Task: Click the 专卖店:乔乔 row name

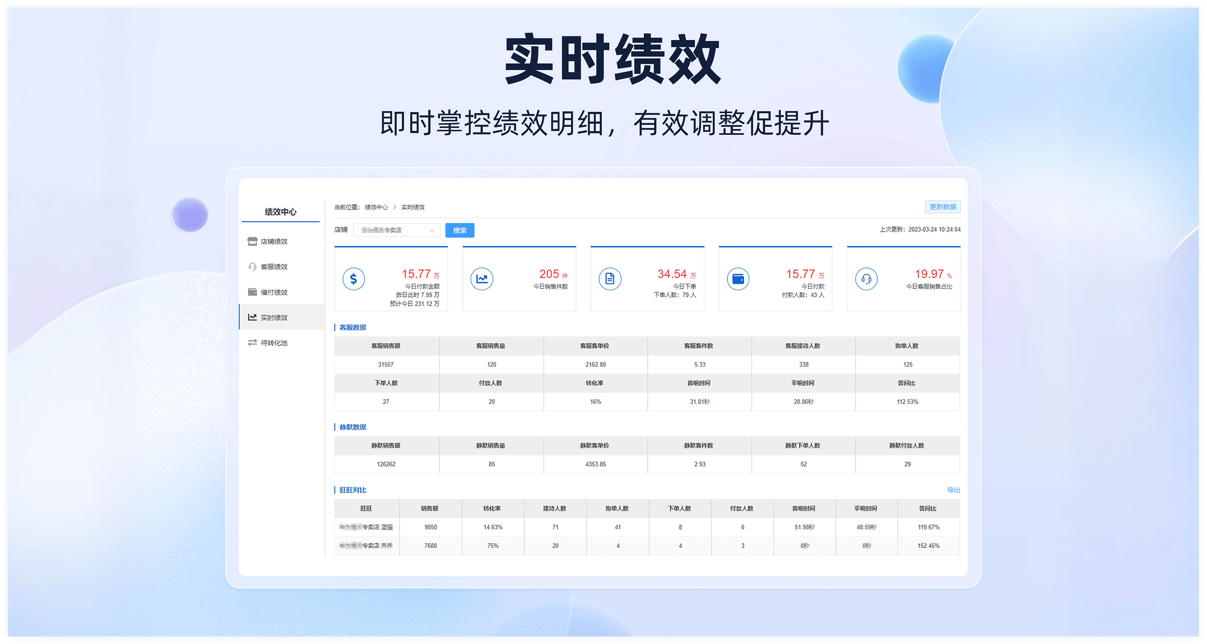Action: tap(366, 545)
